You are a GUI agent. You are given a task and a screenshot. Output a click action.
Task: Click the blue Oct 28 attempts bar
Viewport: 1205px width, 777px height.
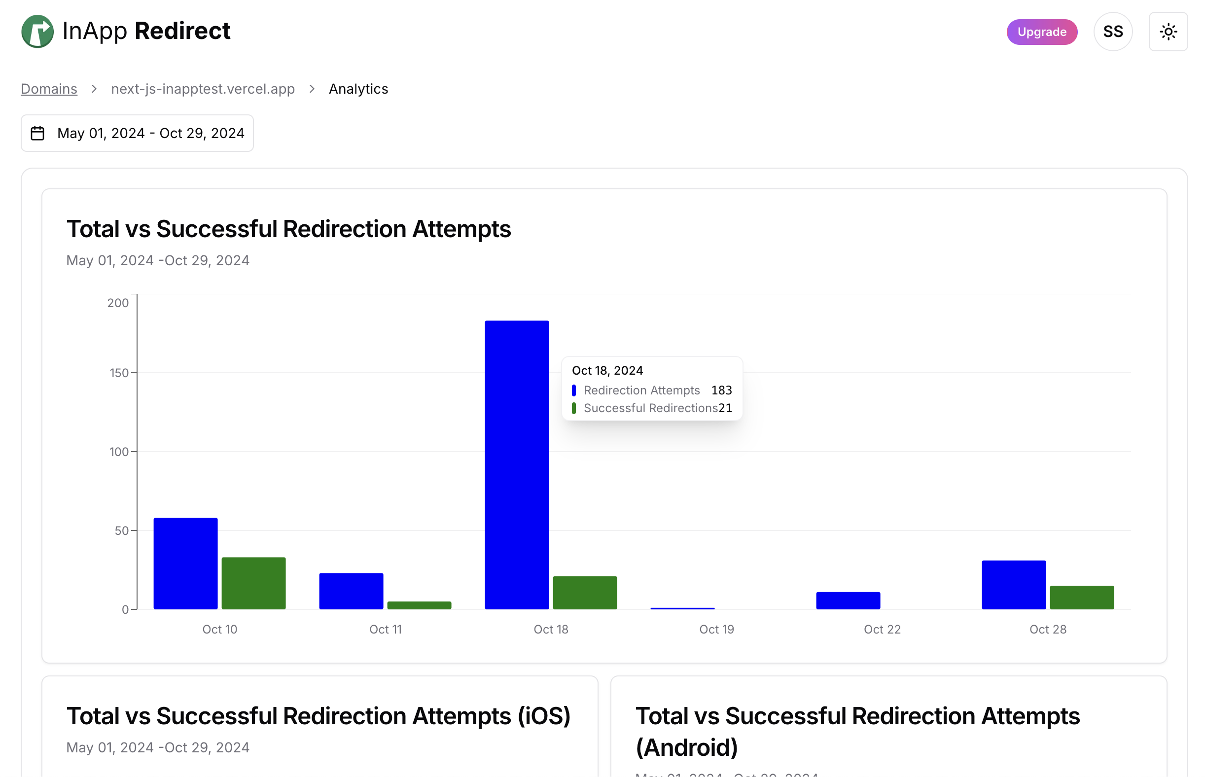(1014, 585)
